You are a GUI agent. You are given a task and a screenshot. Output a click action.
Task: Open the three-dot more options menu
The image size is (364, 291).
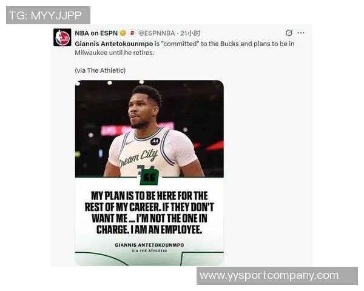click(x=301, y=33)
